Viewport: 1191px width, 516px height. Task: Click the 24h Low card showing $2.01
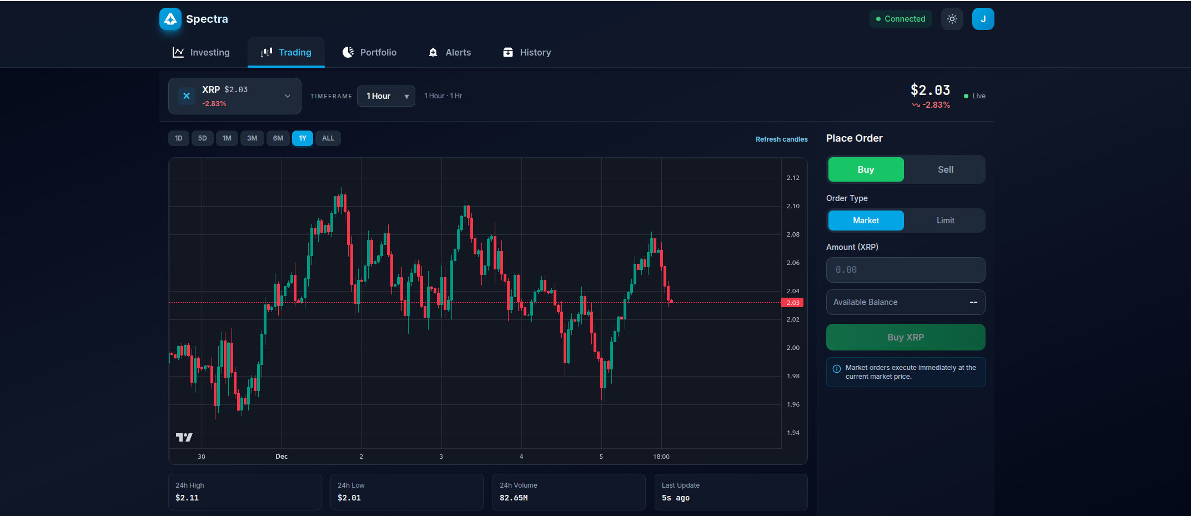click(x=407, y=492)
